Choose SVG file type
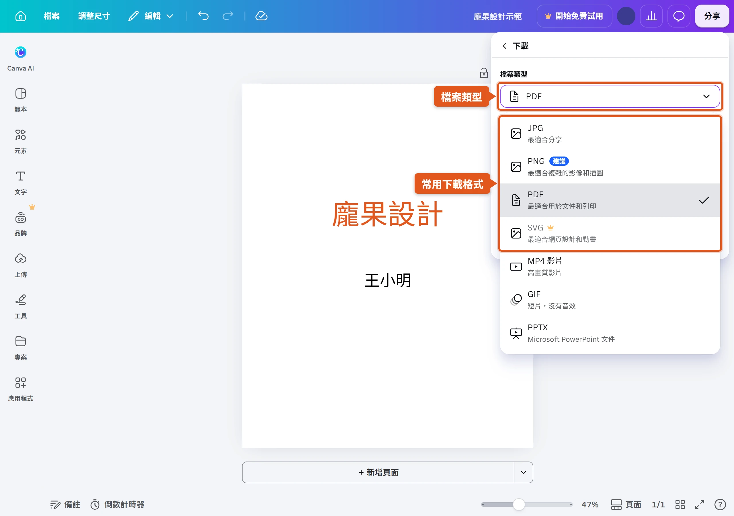Screen dimensions: 734x516 tap(610, 233)
